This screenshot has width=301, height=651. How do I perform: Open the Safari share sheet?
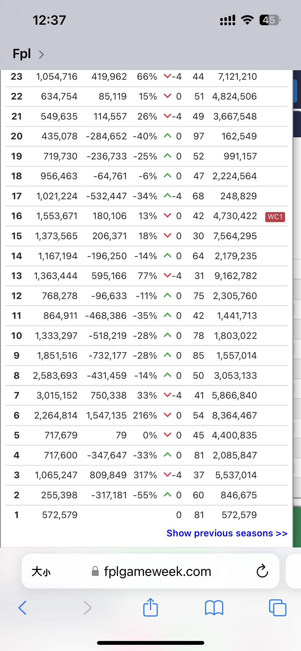pyautogui.click(x=150, y=607)
